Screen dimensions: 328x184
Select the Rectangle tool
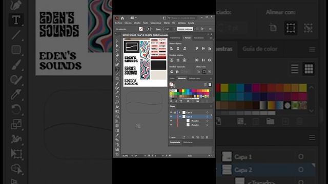point(117,79)
